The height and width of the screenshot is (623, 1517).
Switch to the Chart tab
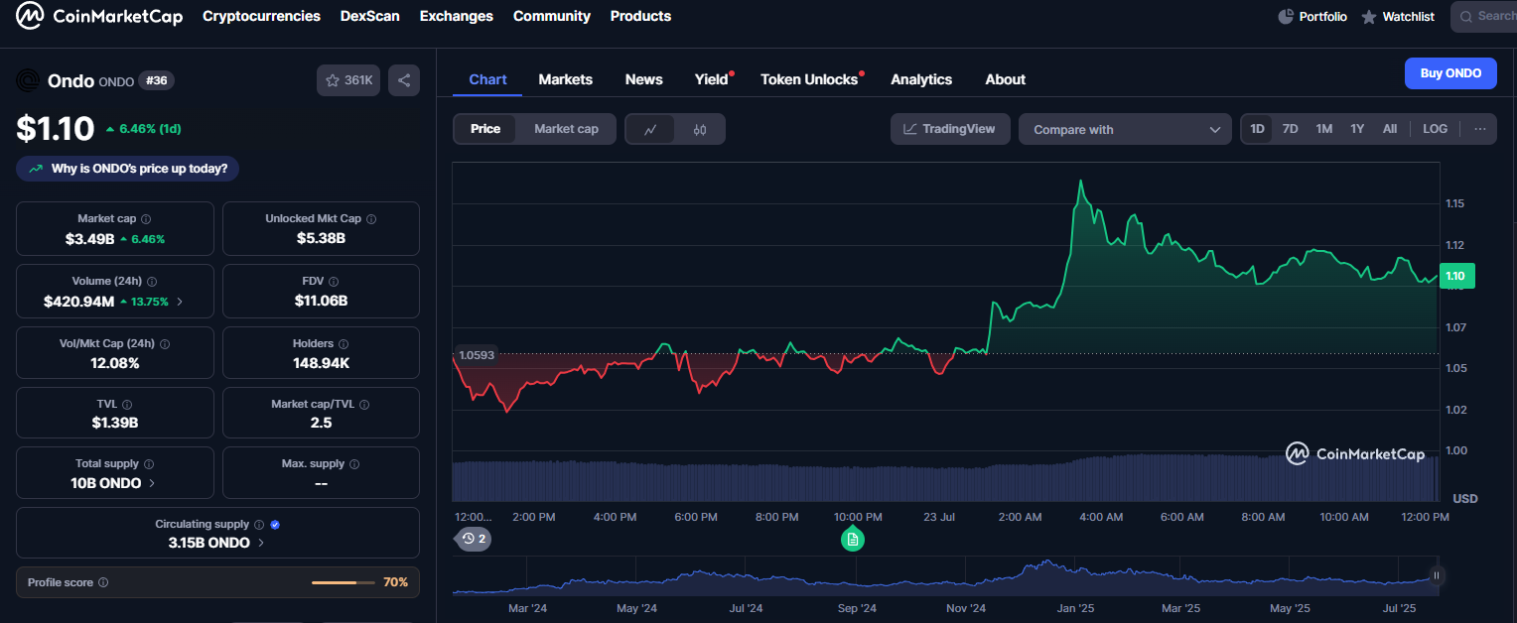(487, 79)
